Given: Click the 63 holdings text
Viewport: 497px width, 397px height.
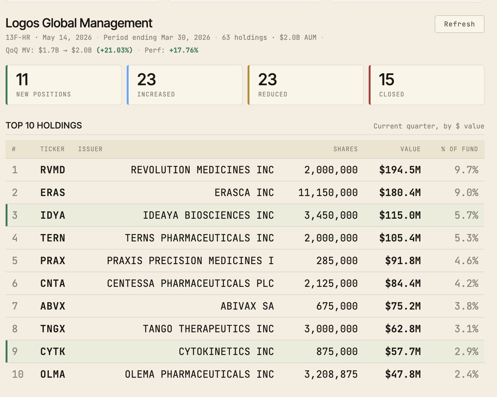Looking at the screenshot, I should (x=245, y=37).
